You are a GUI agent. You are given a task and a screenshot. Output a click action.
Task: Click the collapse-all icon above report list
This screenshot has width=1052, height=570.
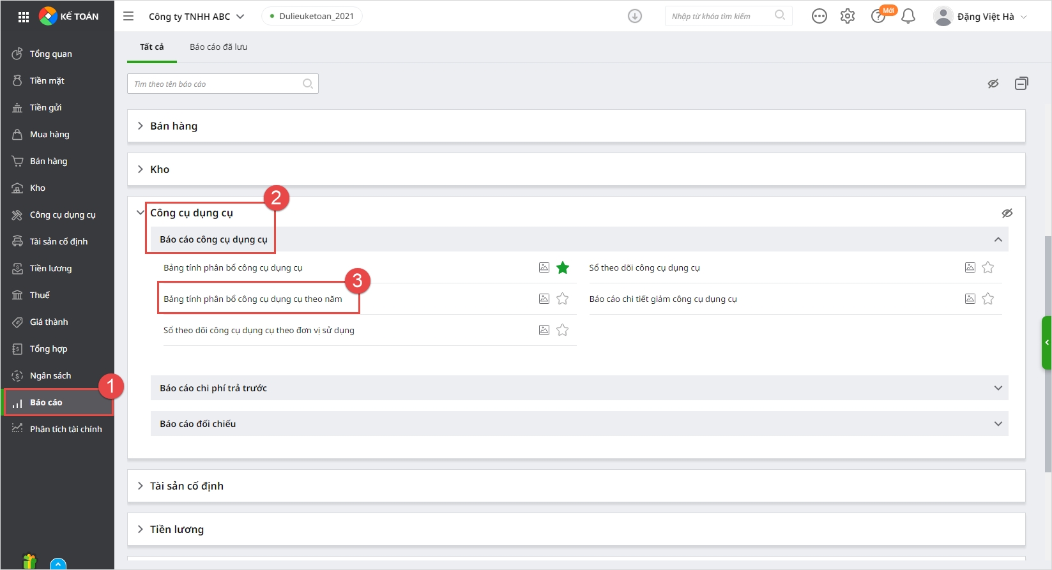point(1021,84)
